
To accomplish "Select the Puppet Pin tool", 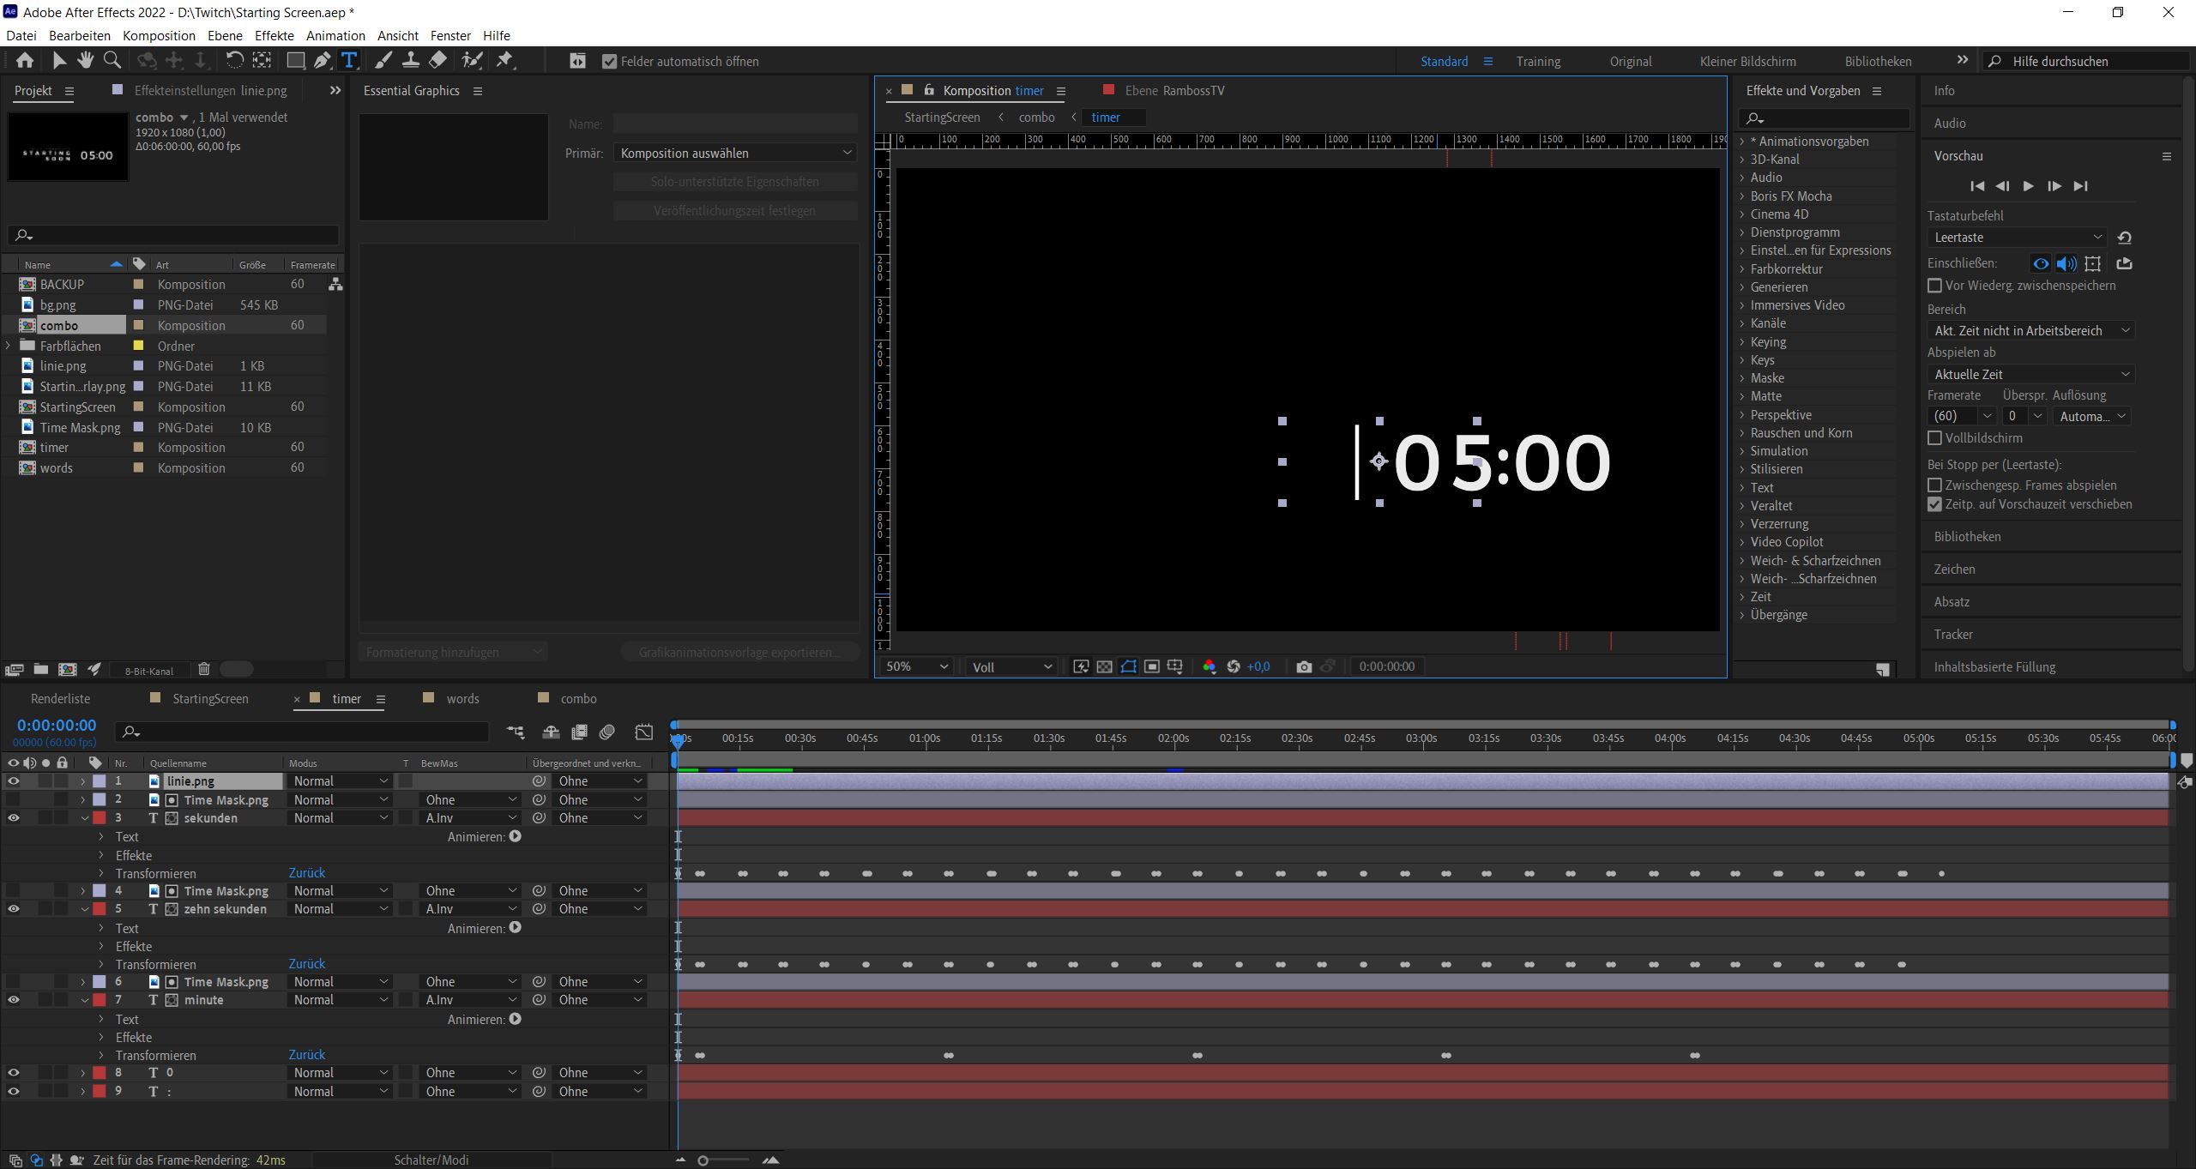I will point(505,60).
